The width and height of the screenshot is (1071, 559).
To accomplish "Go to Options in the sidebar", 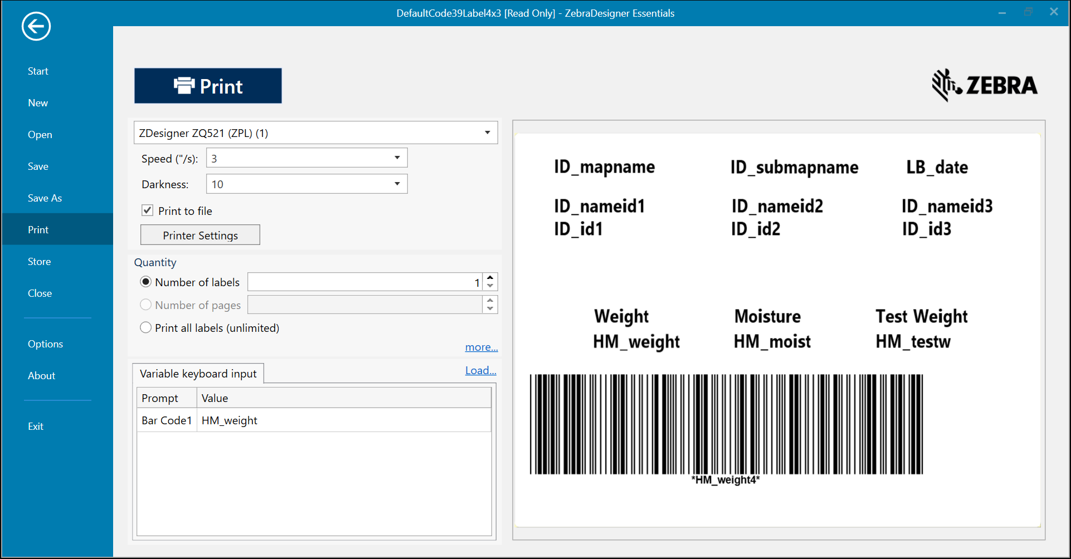I will click(x=45, y=344).
